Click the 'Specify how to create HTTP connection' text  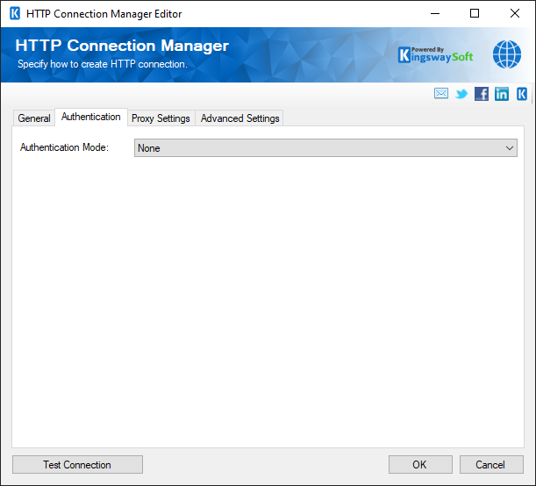[x=103, y=64]
